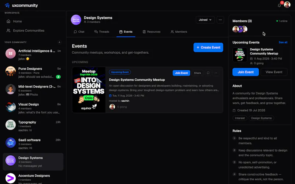Click the See all link
The image size is (295, 184).
coord(283,42)
